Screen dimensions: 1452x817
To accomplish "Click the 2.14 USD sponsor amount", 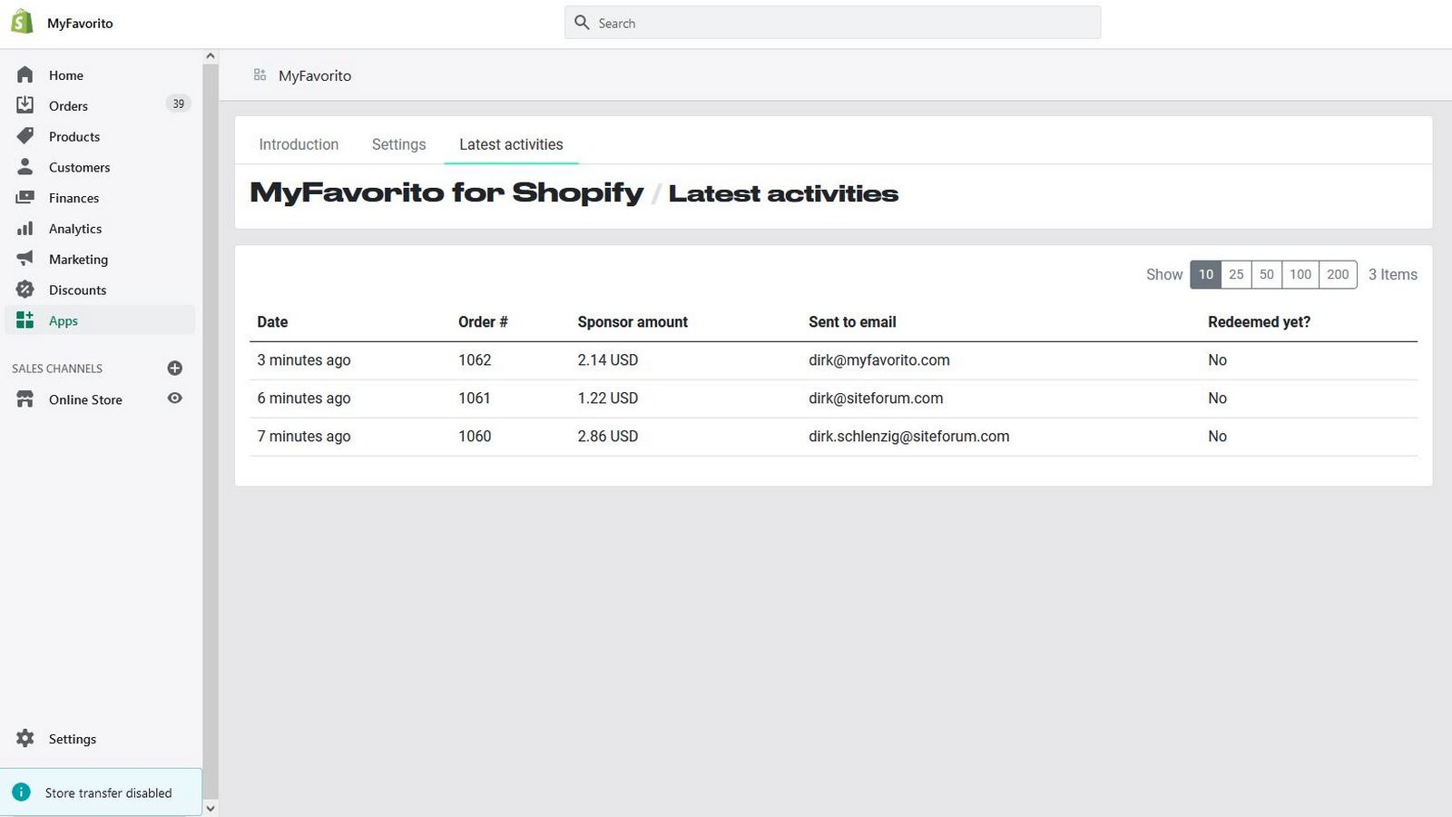I will point(608,360).
